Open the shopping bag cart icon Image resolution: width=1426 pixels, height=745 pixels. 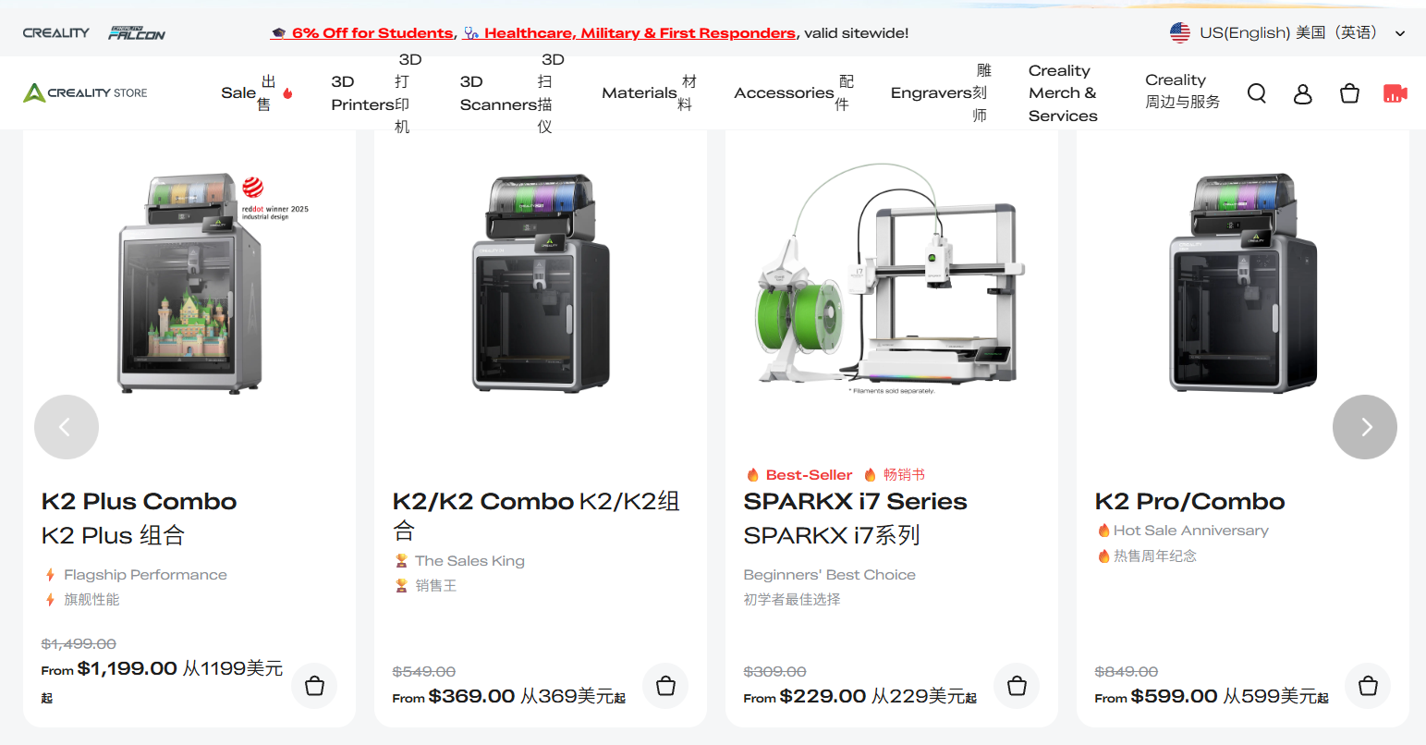[x=1349, y=93]
